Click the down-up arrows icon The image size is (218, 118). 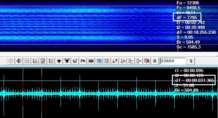coord(115,61)
